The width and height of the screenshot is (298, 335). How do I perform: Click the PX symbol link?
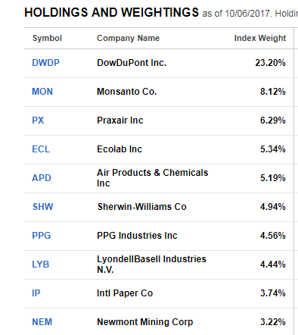(x=38, y=121)
